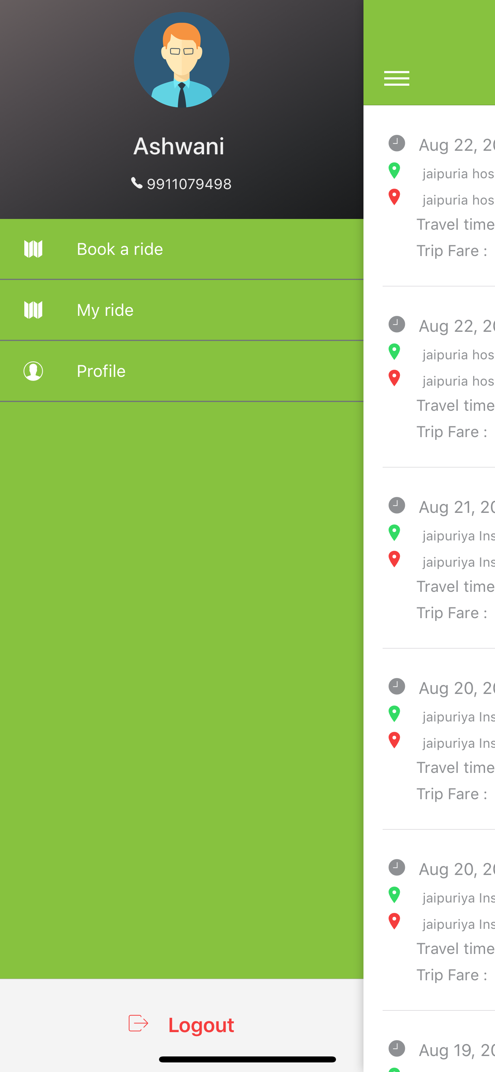Tap the Ashwani profile avatar
Viewport: 495px width, 1072px height.
pos(181,60)
